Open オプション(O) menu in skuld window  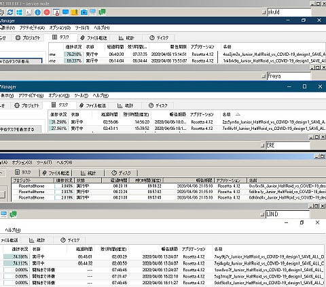(60, 28)
